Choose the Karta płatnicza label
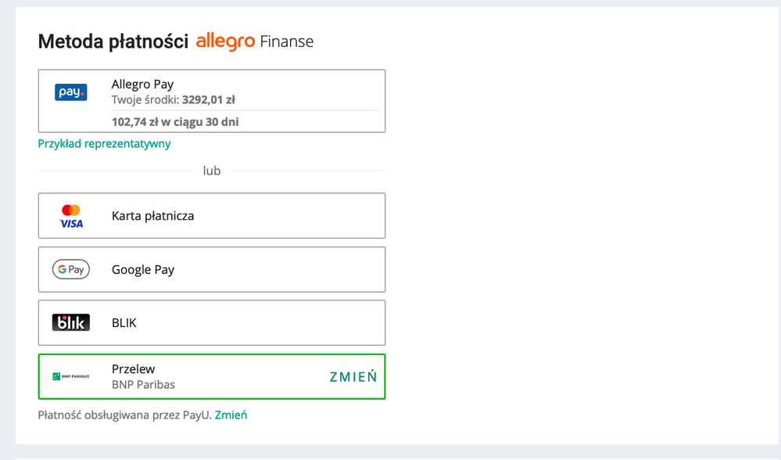Image resolution: width=781 pixels, height=460 pixels. coord(152,216)
